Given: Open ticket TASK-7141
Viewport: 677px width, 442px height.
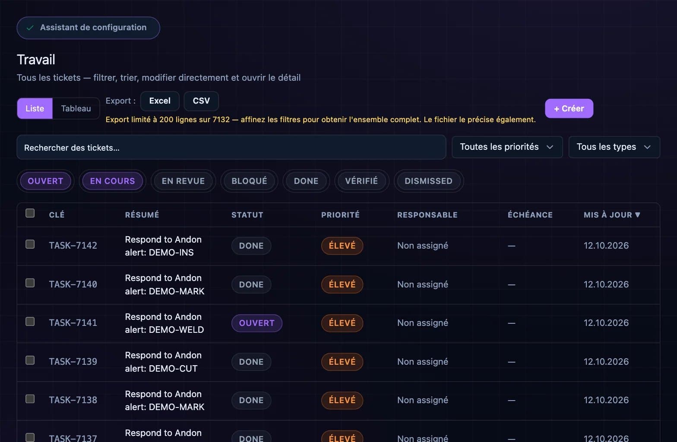Looking at the screenshot, I should [73, 323].
